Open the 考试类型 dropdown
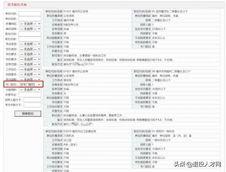This screenshot has width=226, height=172. pos(30,44)
